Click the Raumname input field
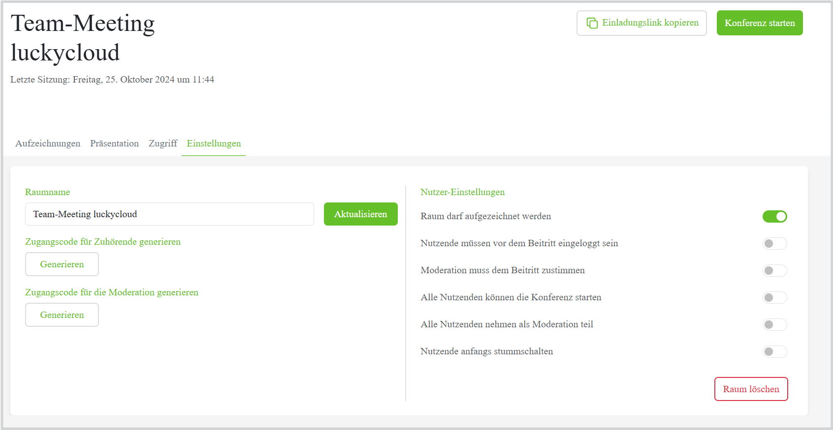The height and width of the screenshot is (430, 833). click(x=169, y=214)
